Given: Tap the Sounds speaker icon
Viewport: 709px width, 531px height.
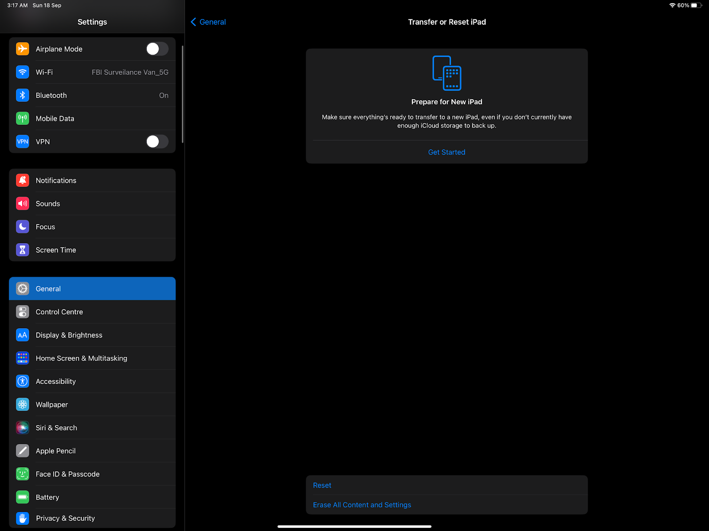Looking at the screenshot, I should pos(23,204).
